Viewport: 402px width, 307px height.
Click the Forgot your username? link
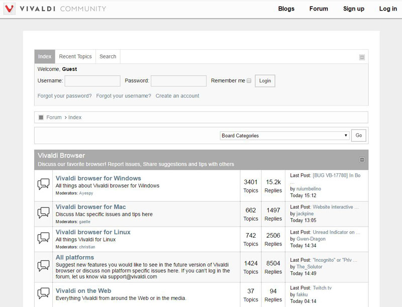tap(124, 96)
